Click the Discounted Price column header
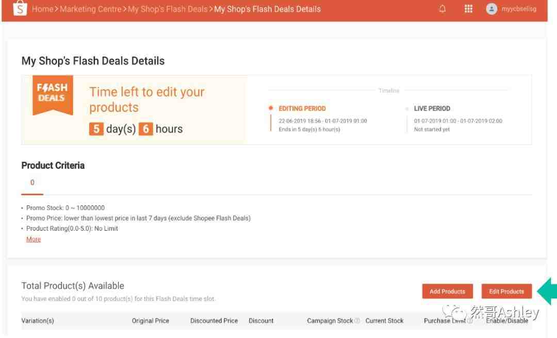Image resolution: width=557 pixels, height=338 pixels. point(214,321)
